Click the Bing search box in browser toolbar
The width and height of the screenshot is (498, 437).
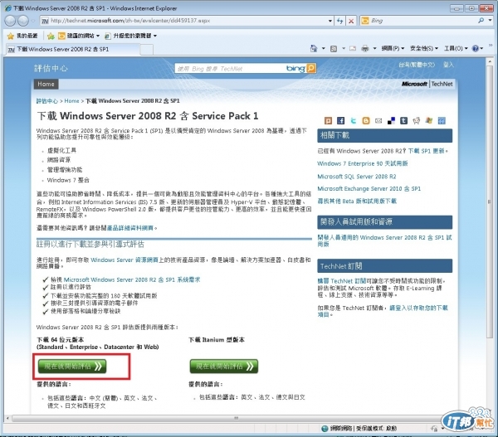click(423, 21)
